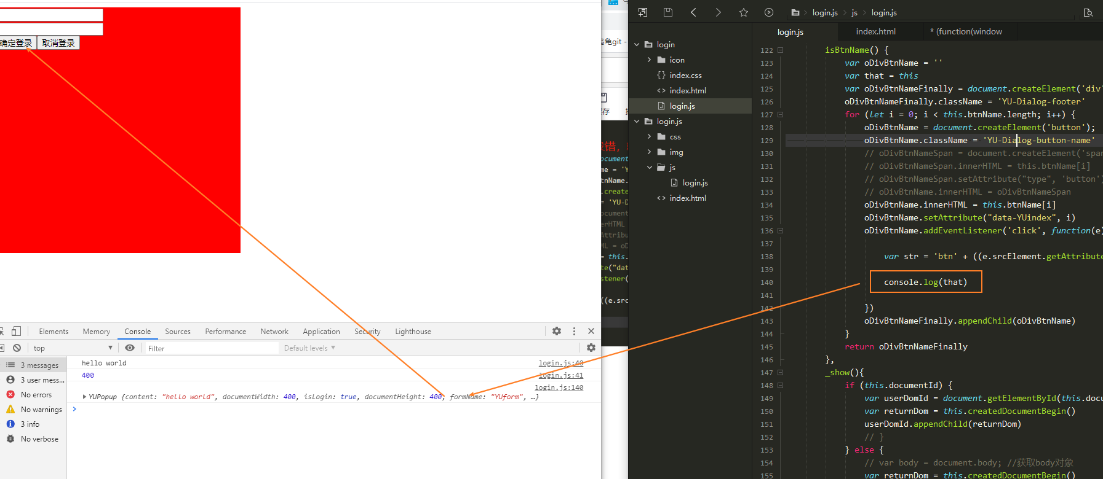Fold the _show function at line 147
1103x479 pixels.
coord(780,373)
